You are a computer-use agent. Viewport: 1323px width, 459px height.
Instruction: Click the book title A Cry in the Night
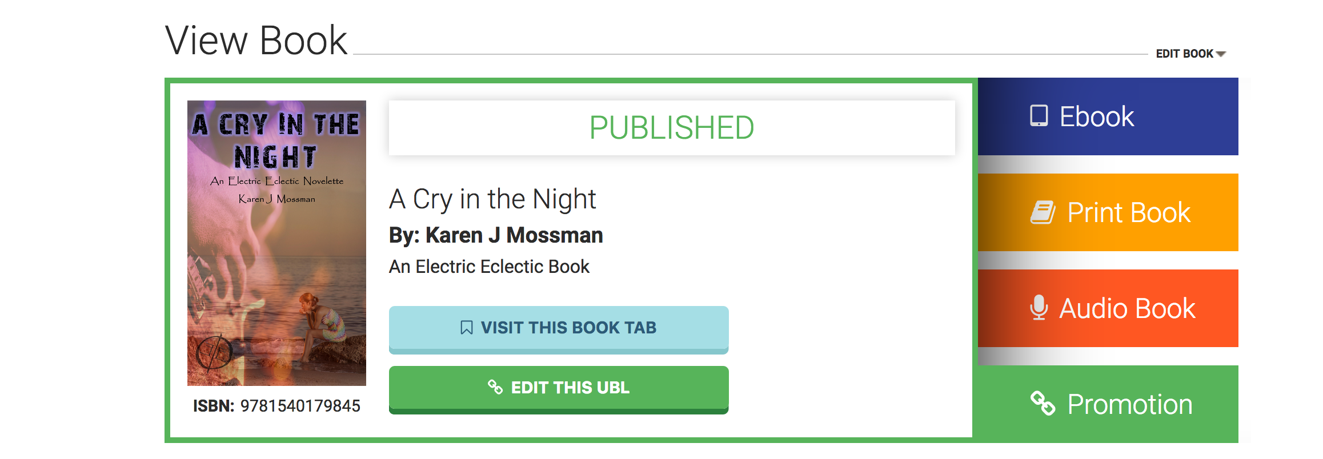(492, 199)
